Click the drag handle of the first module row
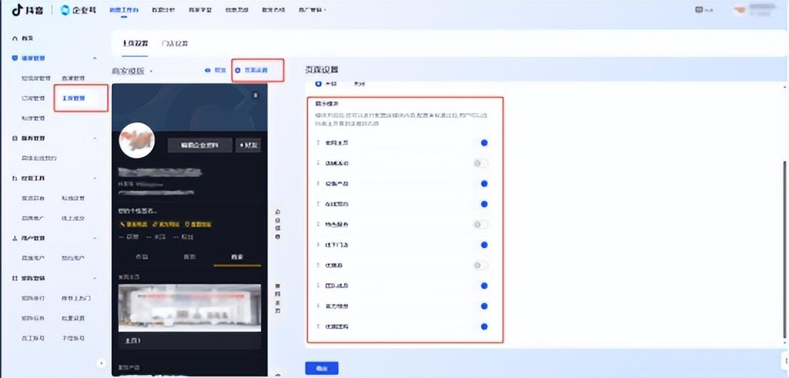Image resolution: width=789 pixels, height=378 pixels. (x=318, y=143)
